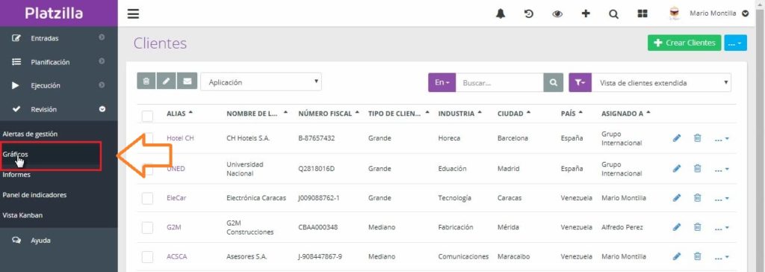The image size is (765, 272).
Task: Open the global search magnifier icon
Action: coord(614,14)
